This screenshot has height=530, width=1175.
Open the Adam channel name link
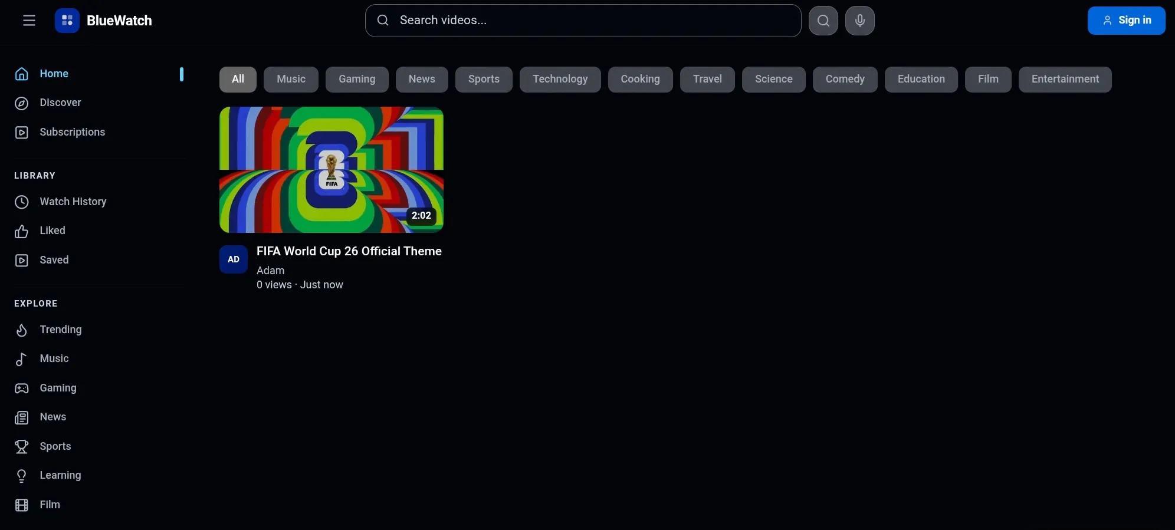click(x=271, y=271)
